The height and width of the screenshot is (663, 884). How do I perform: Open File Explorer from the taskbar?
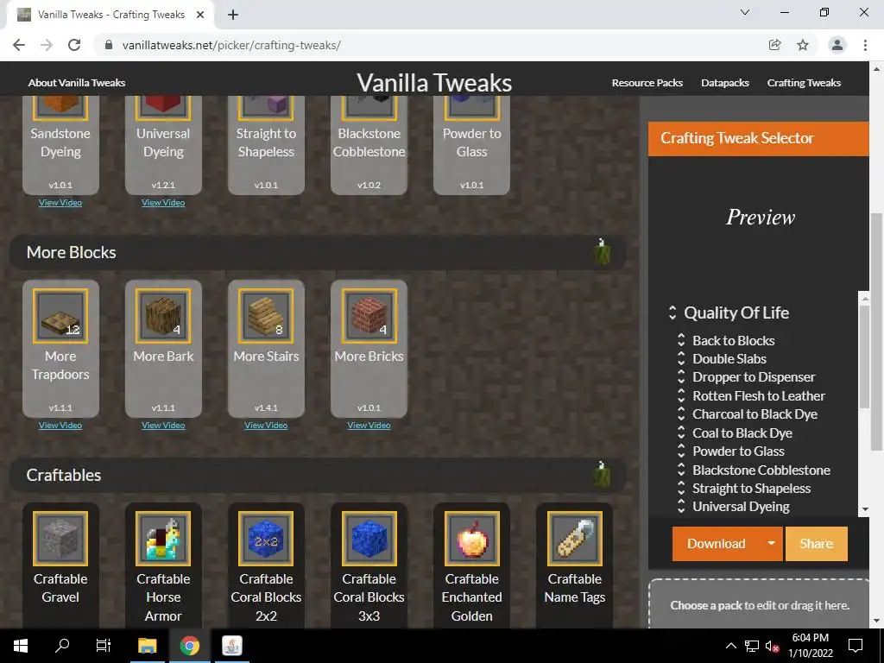click(x=147, y=646)
